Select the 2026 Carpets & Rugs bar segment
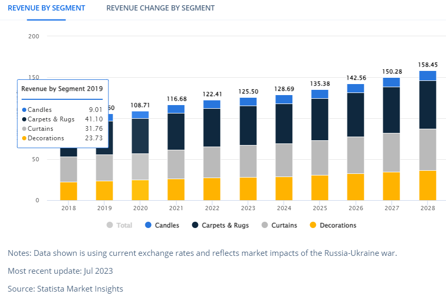Image resolution: width=446 pixels, height=300 pixels. [355, 115]
